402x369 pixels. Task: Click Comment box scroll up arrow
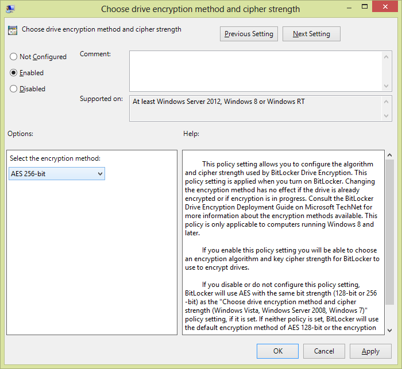[386, 57]
